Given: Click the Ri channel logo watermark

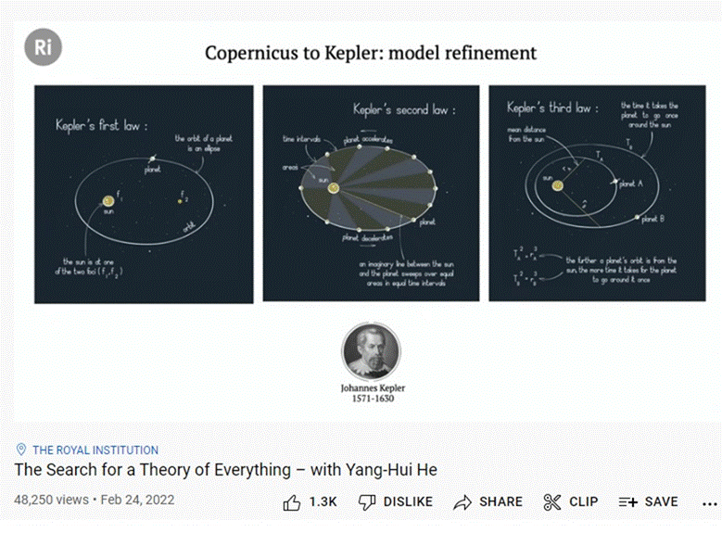Looking at the screenshot, I should (44, 47).
